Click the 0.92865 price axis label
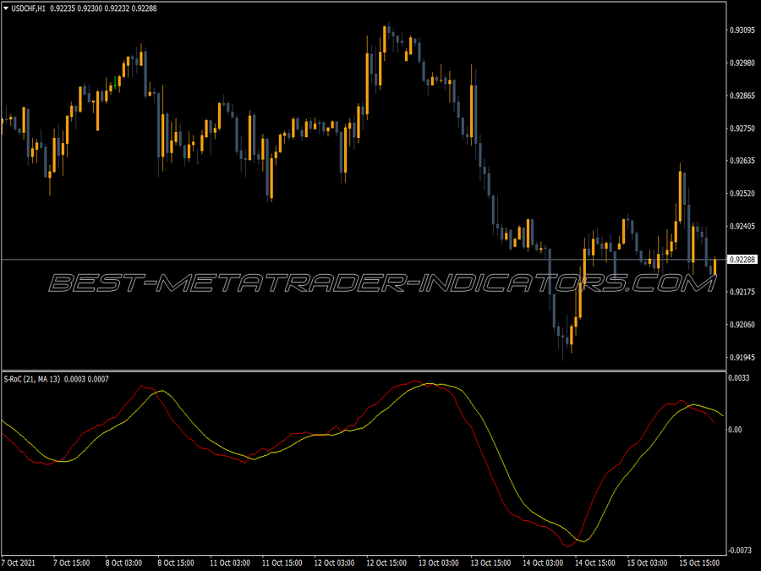This screenshot has width=761, height=571. (742, 96)
